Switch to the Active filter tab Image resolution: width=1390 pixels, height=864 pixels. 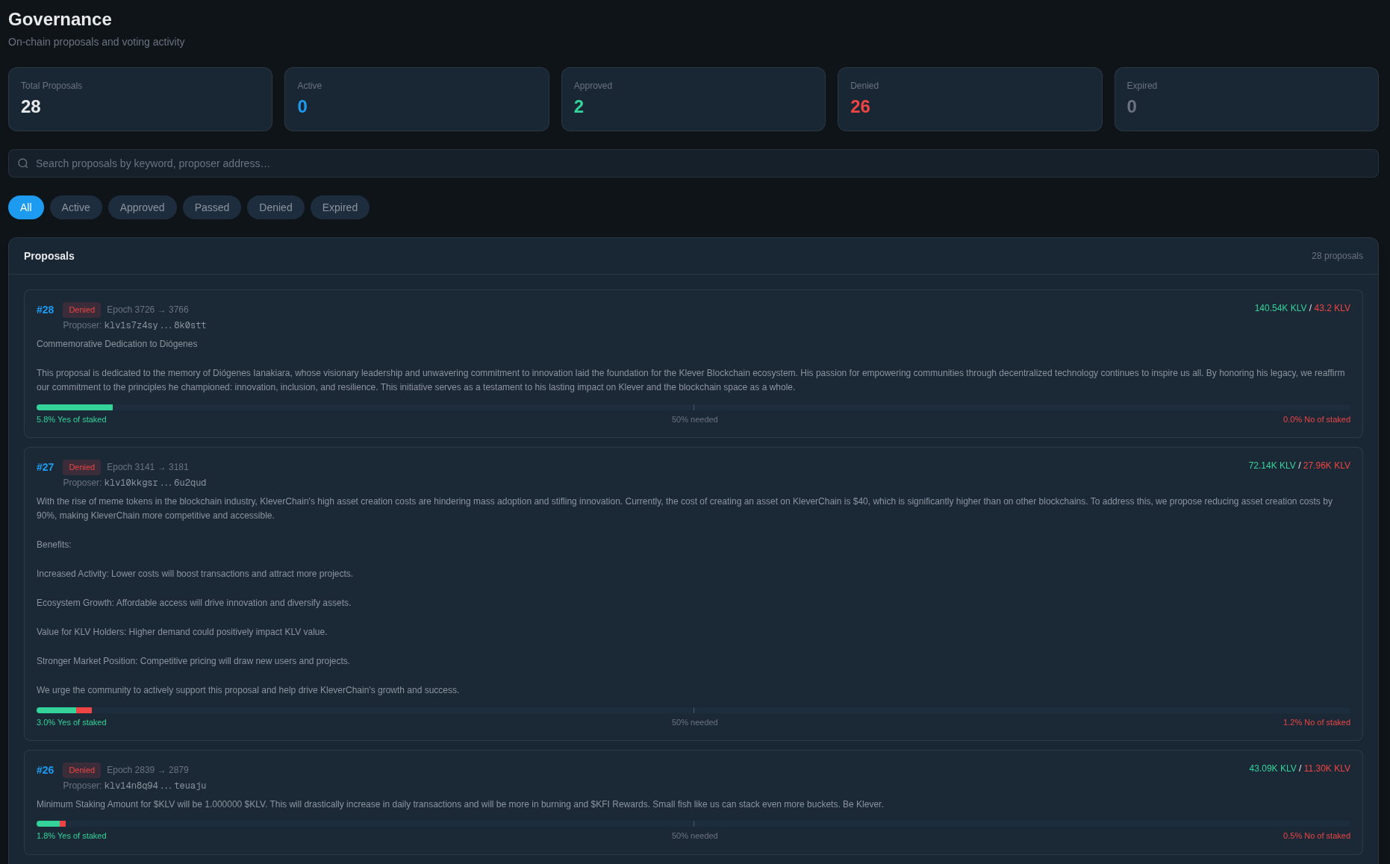click(75, 207)
